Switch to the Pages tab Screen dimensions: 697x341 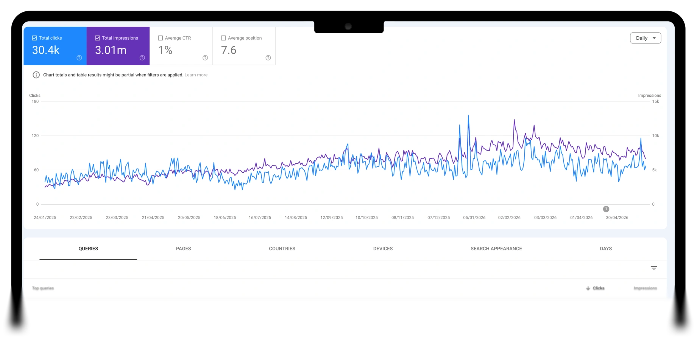(184, 249)
